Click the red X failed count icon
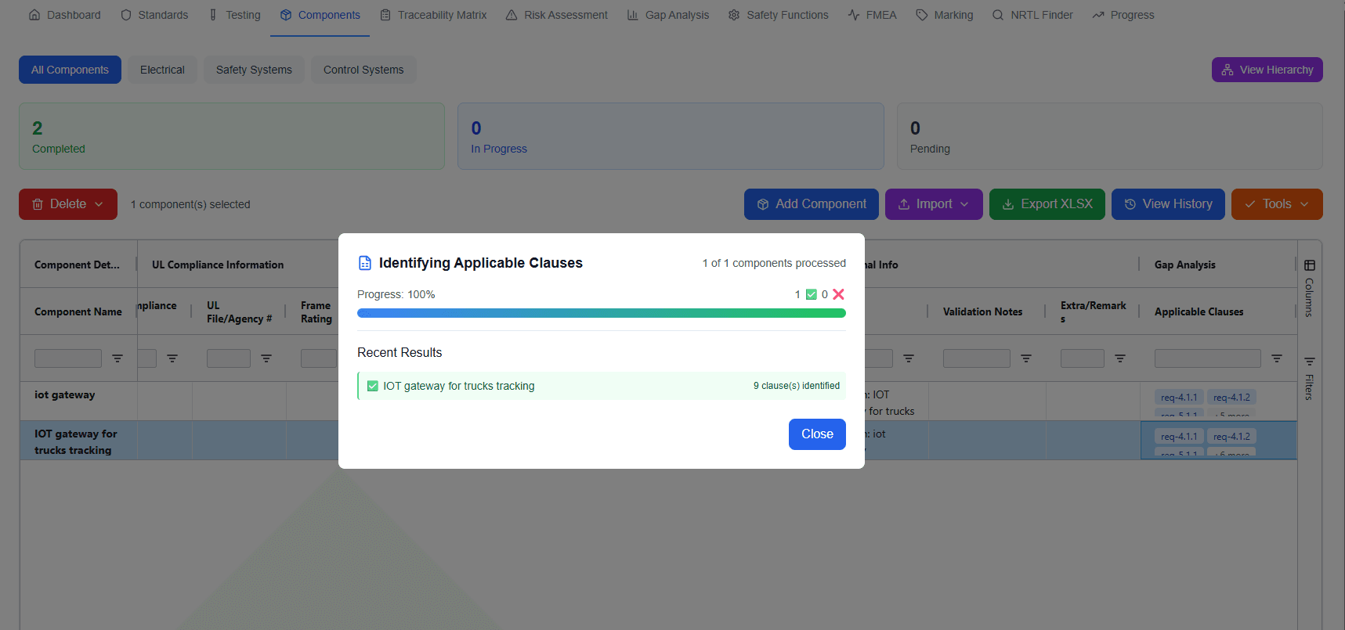The height and width of the screenshot is (630, 1345). pos(838,294)
